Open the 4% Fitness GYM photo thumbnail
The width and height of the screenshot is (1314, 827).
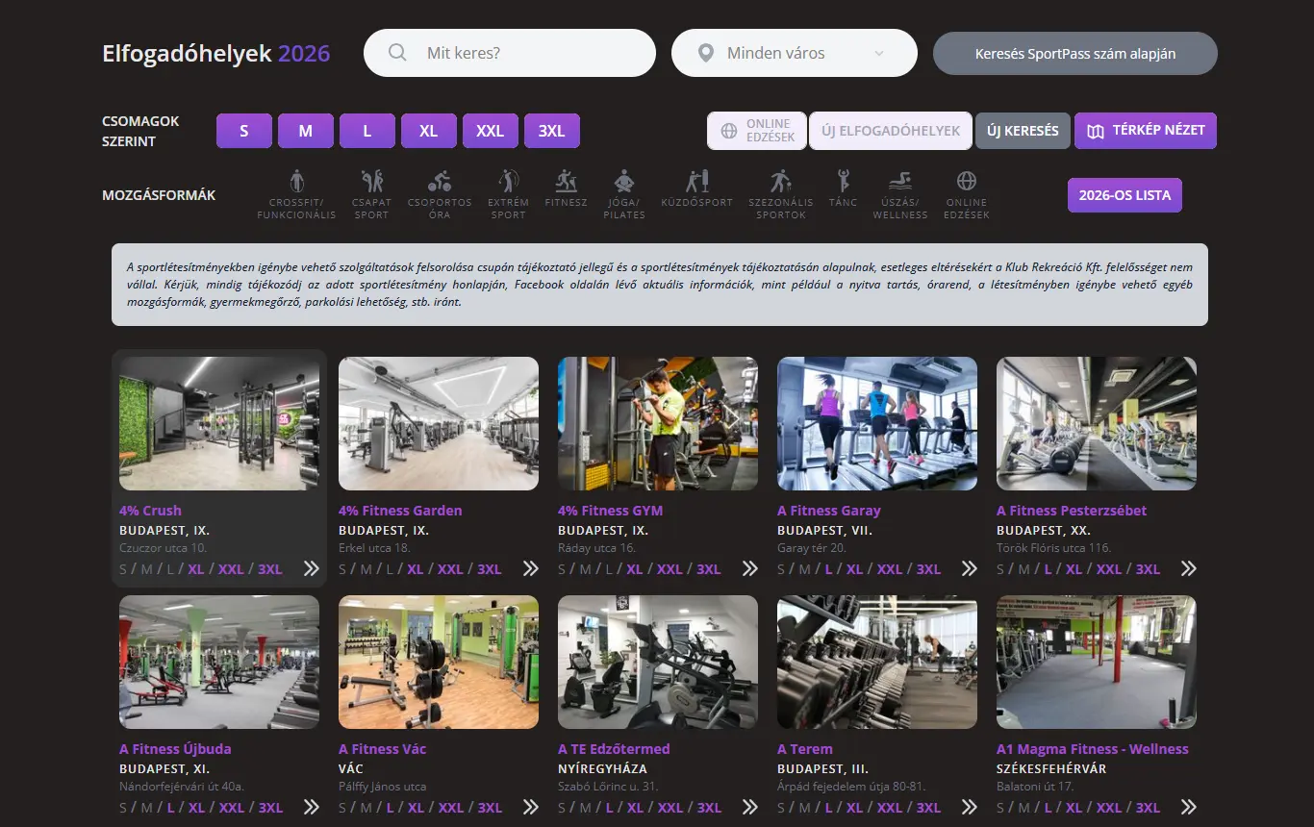[x=658, y=424]
